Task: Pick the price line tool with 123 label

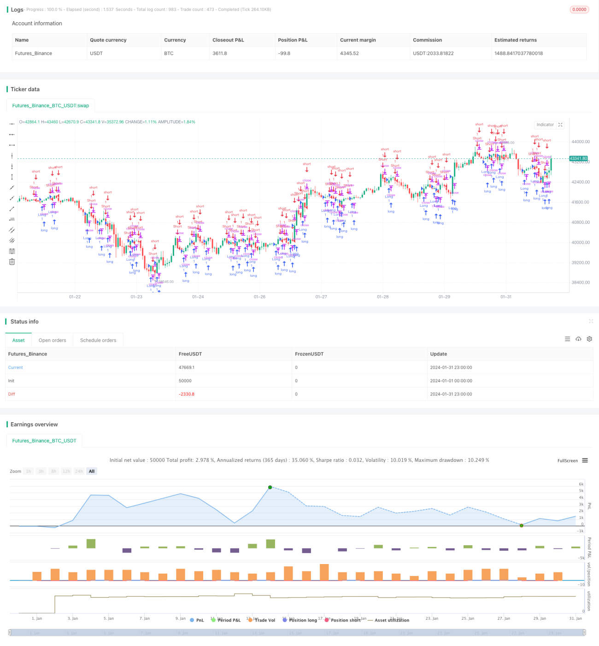Action: point(12,219)
